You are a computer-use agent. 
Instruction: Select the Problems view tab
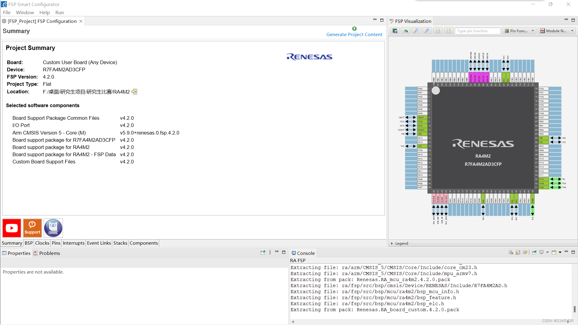point(47,253)
